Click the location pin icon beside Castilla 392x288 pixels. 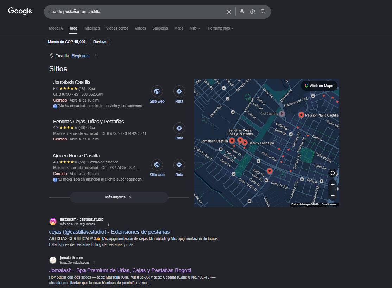coord(52,55)
